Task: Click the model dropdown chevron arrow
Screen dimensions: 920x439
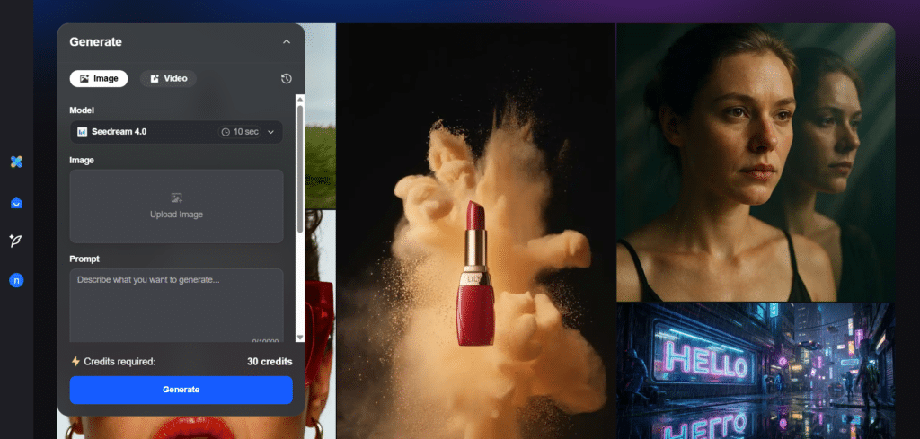Action: pos(271,132)
